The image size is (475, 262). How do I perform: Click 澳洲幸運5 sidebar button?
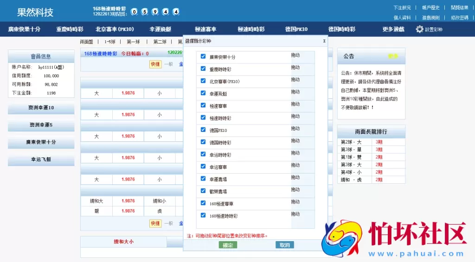(41, 125)
